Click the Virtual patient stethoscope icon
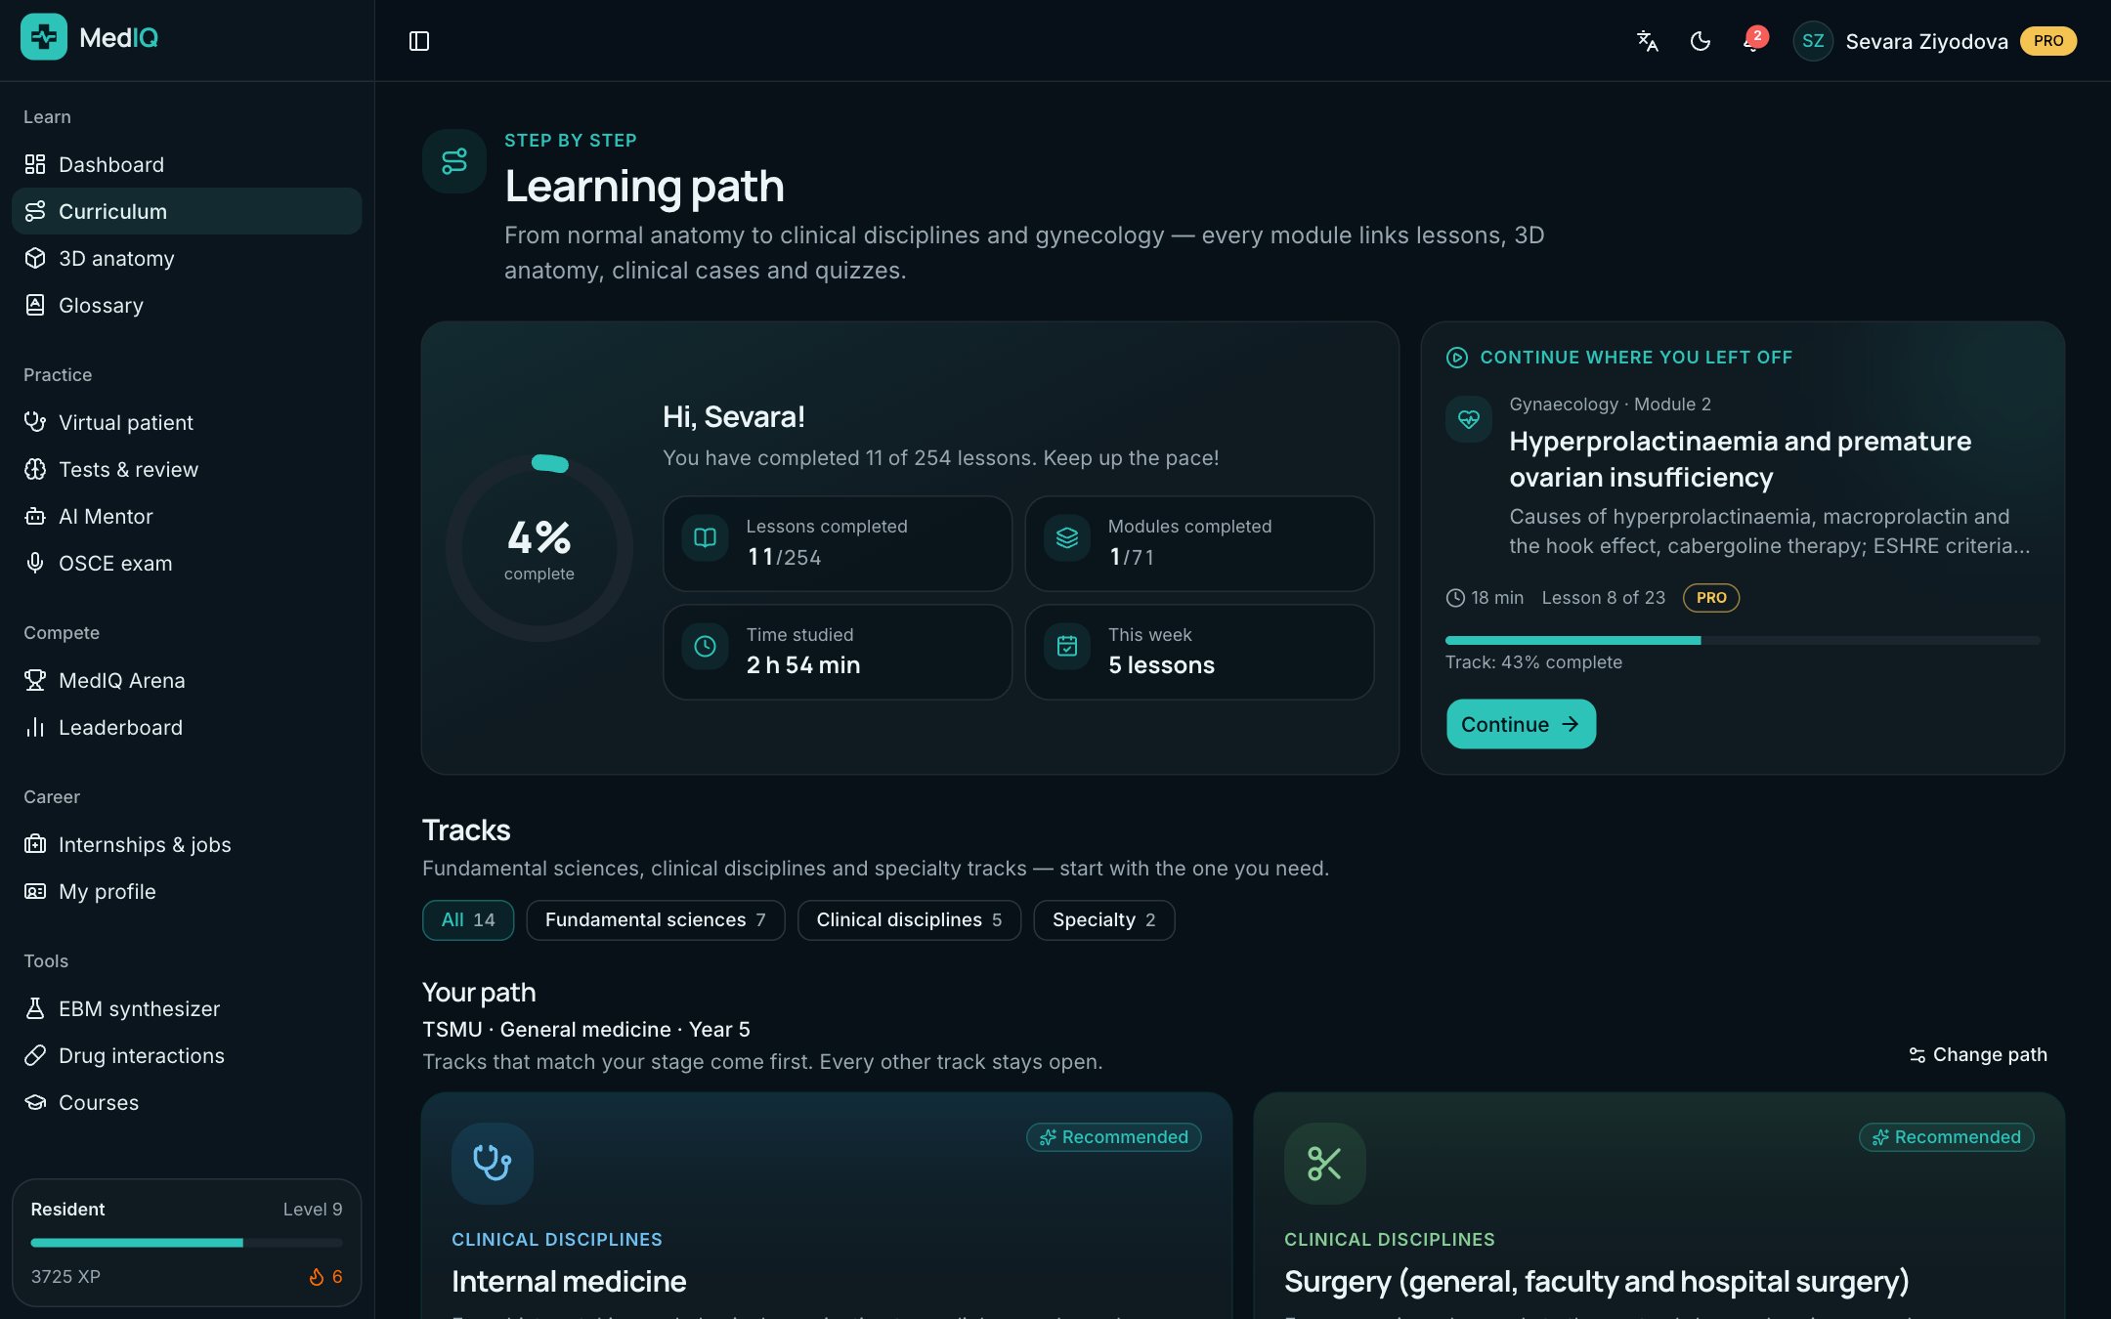 tap(35, 422)
